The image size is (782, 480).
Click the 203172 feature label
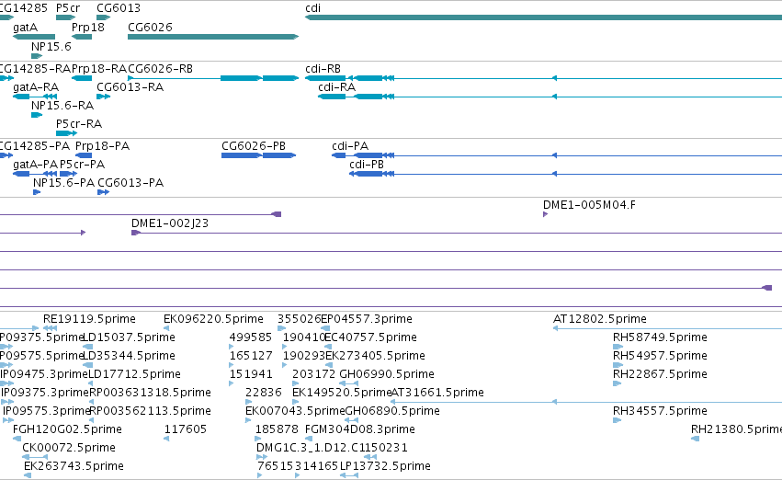[313, 374]
